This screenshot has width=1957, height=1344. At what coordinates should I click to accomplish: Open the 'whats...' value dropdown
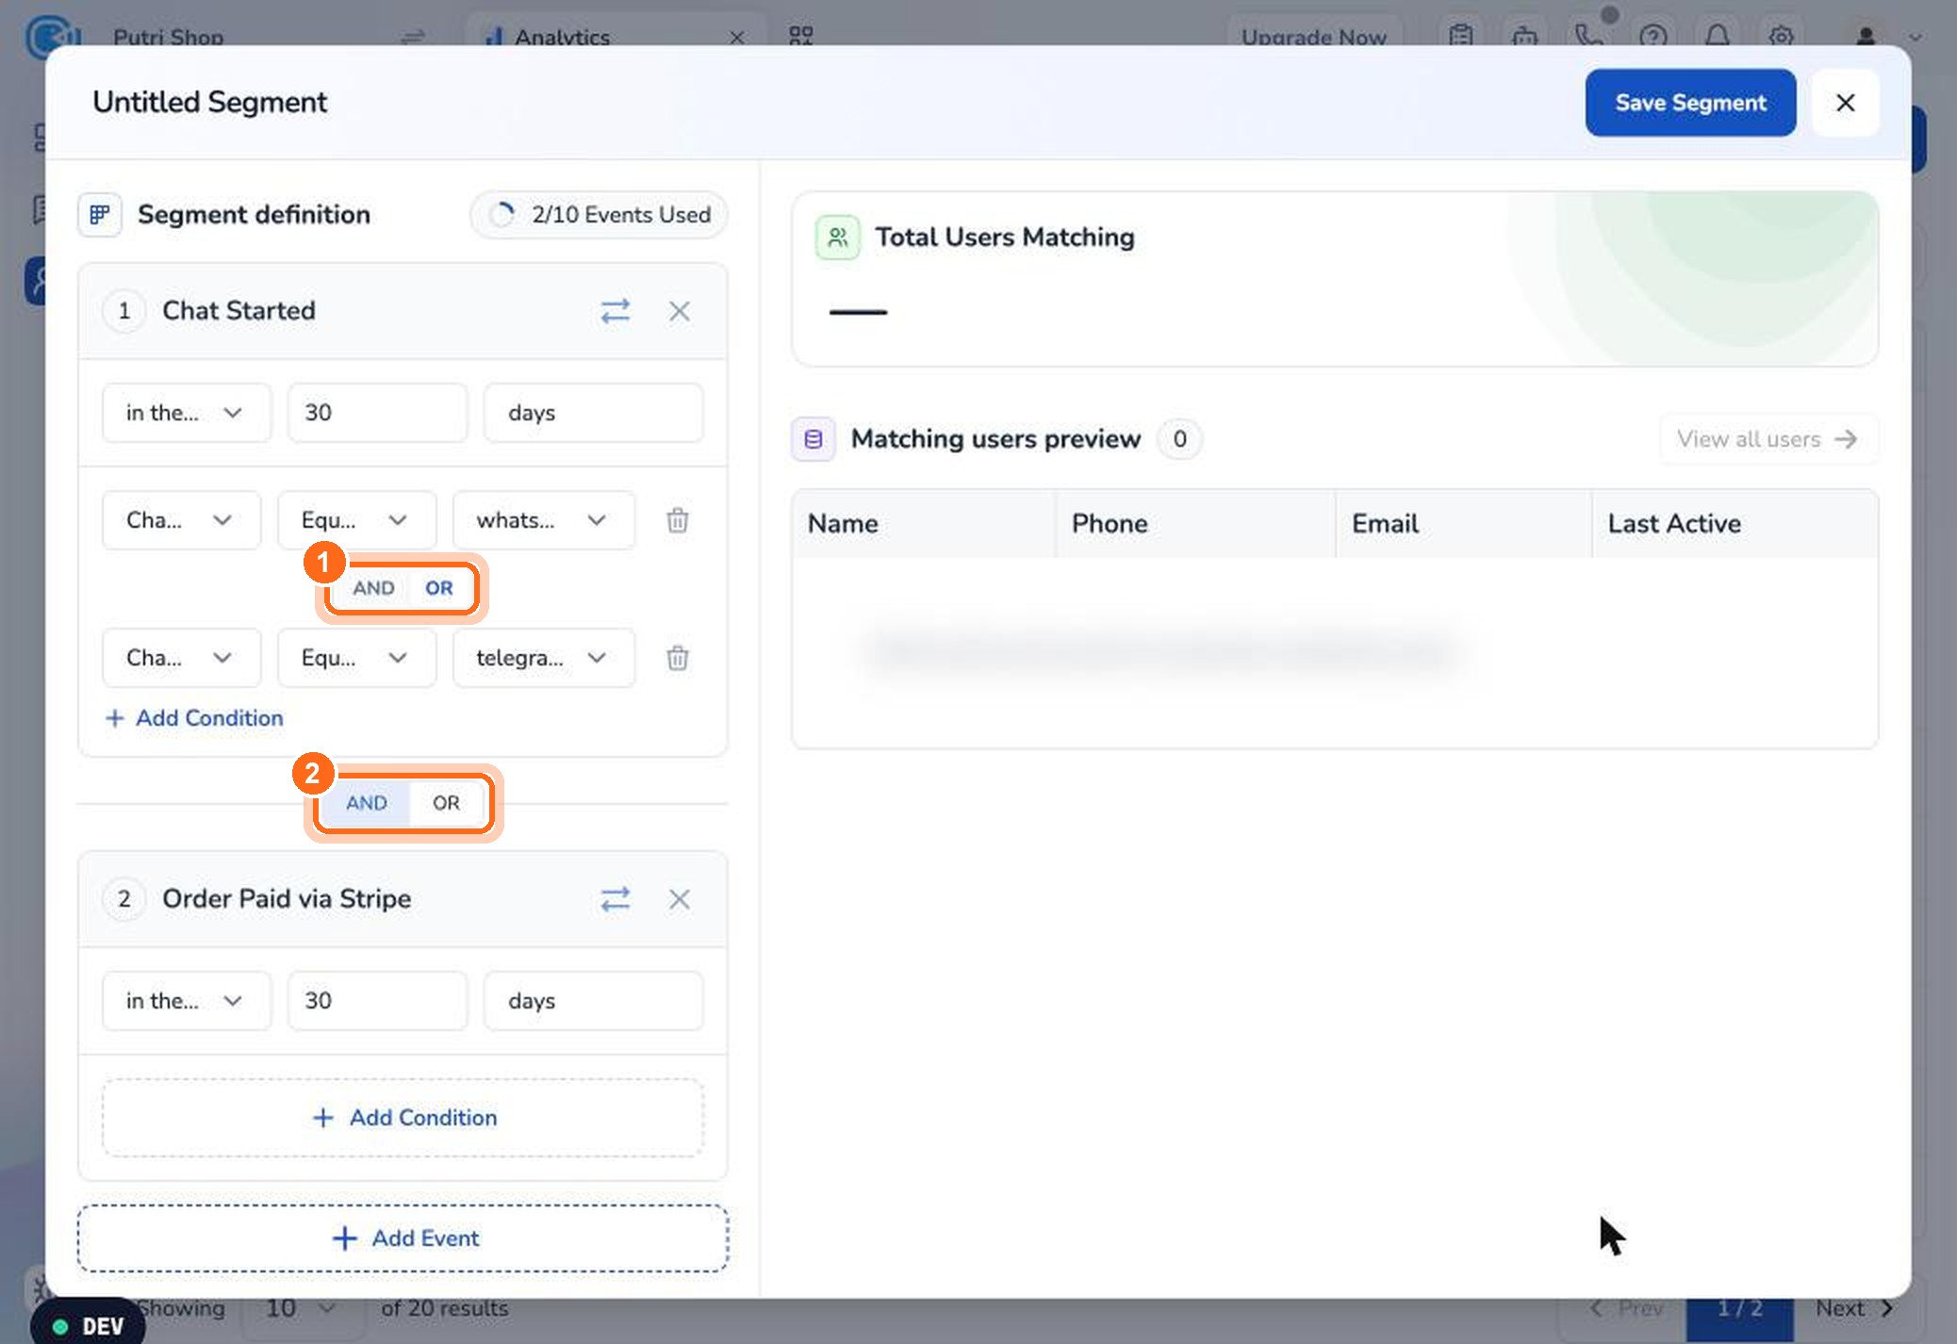[x=544, y=520]
